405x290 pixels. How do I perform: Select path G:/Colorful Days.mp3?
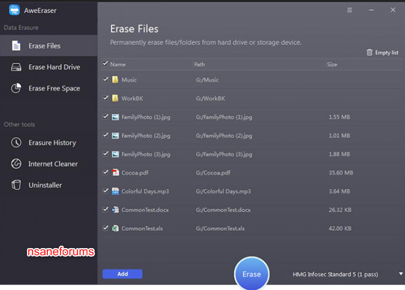[x=223, y=191]
